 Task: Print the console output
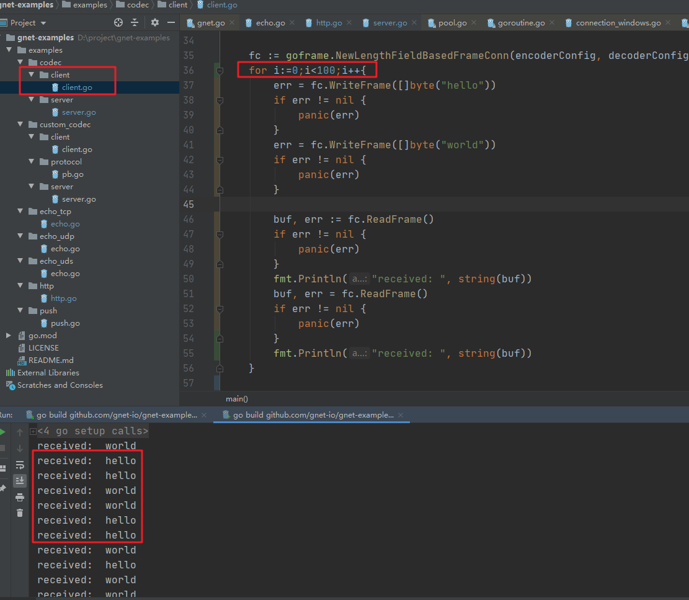[20, 496]
